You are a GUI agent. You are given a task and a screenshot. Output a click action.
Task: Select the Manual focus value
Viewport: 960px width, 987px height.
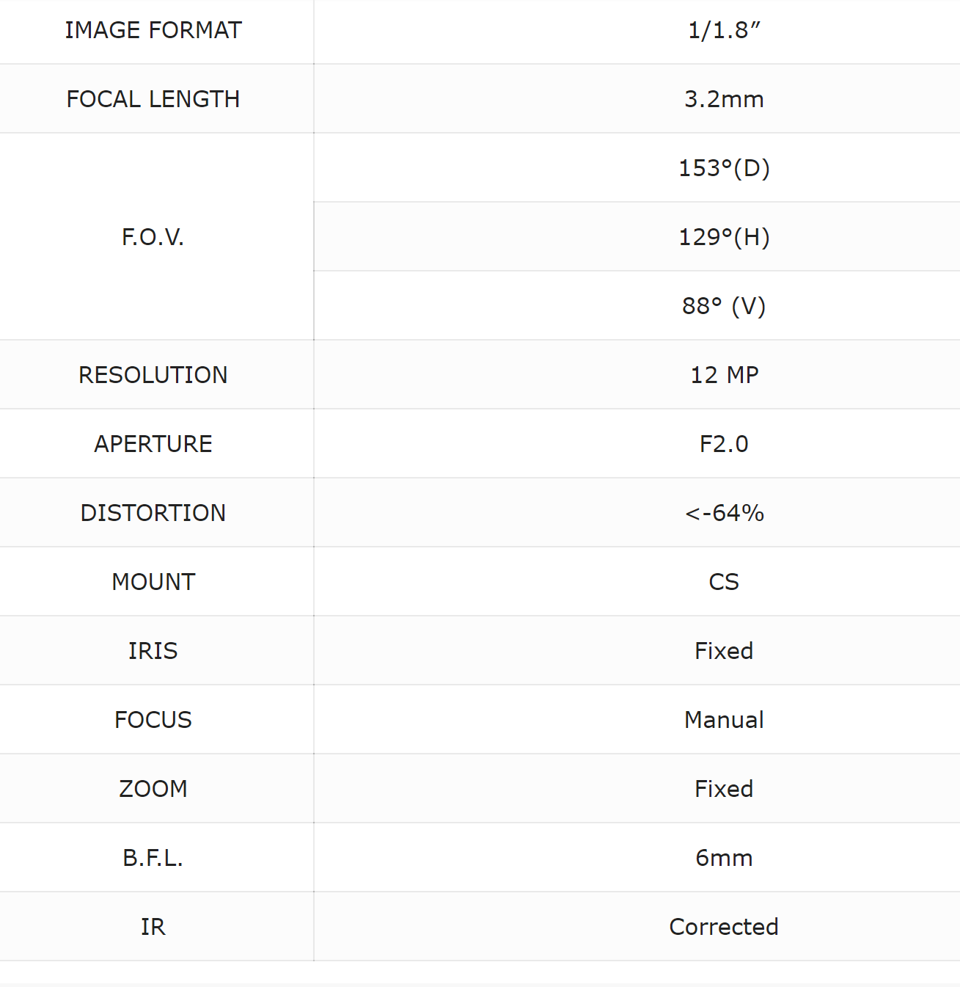pos(724,720)
